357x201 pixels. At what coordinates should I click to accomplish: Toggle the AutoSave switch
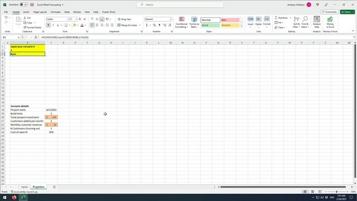point(23,4)
